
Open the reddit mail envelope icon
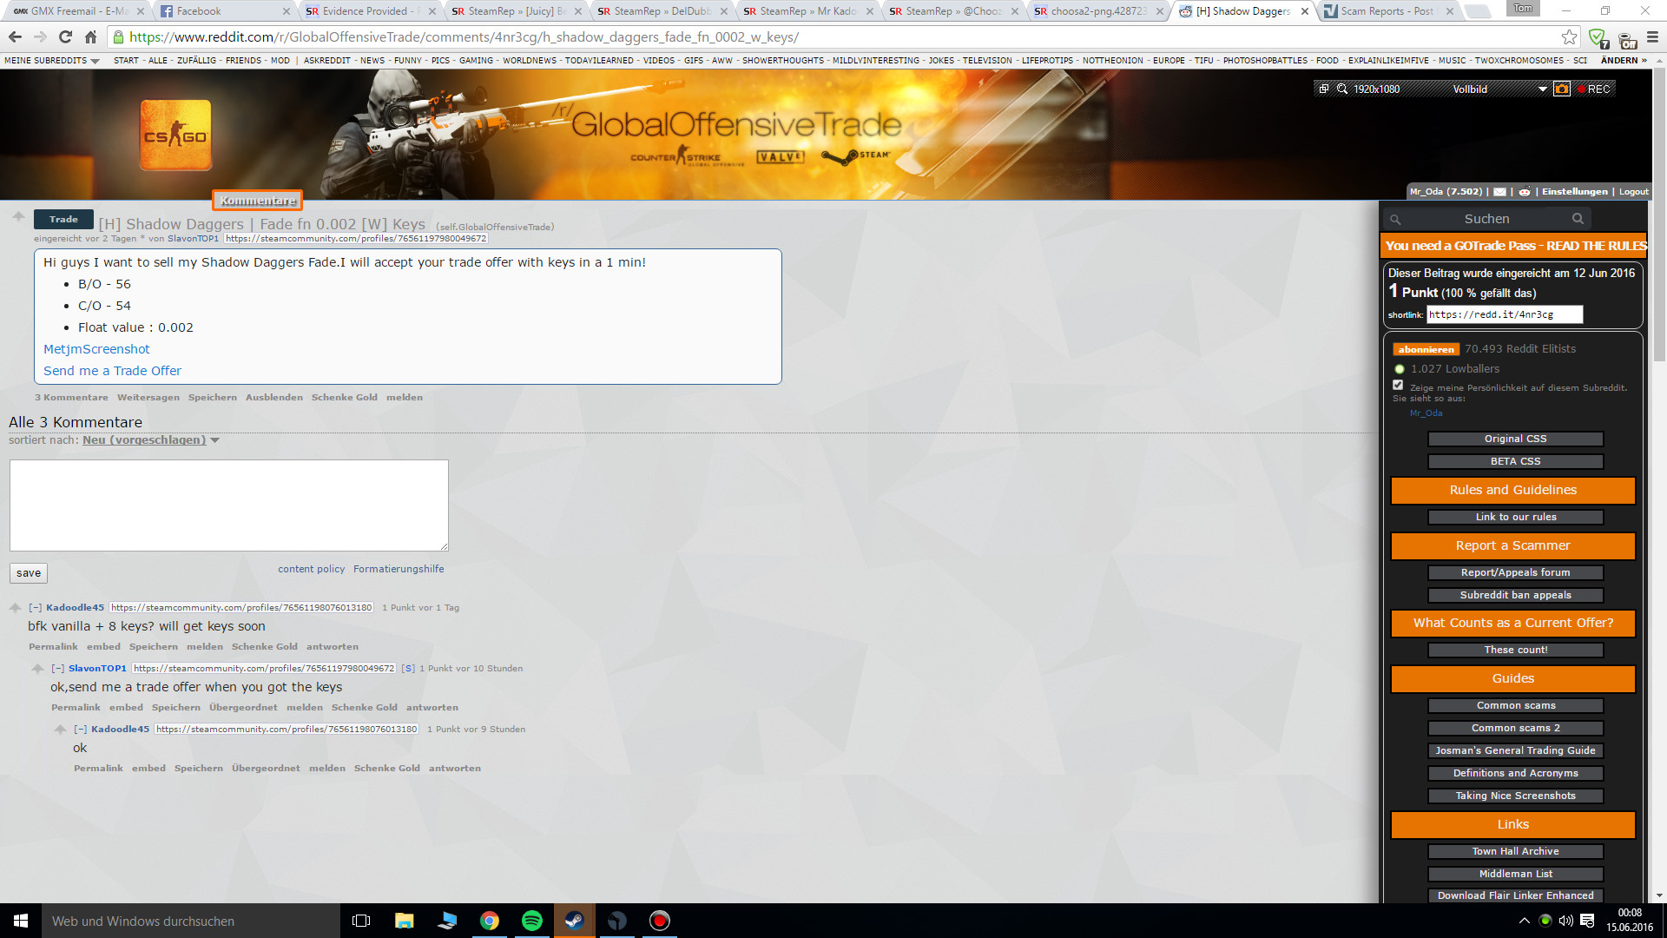coord(1499,192)
